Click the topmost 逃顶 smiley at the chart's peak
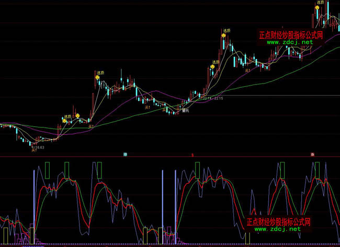Screen dimensions: 340x247 318,8
